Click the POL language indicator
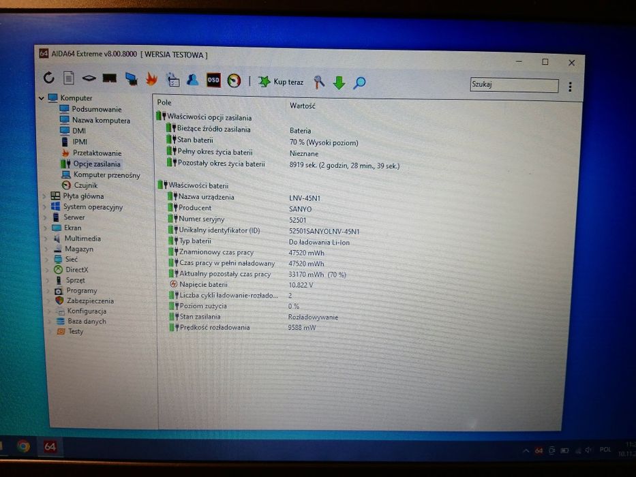This screenshot has height=477, width=636. click(x=605, y=450)
